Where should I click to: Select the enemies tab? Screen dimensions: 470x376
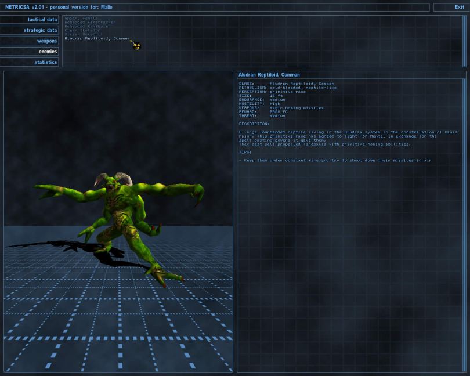click(x=30, y=52)
